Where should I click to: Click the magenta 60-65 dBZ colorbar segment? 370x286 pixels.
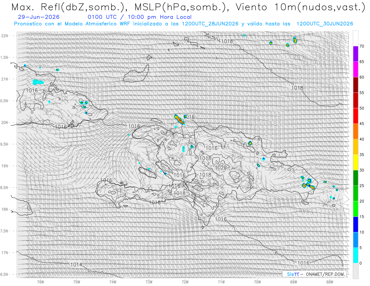point(356,69)
